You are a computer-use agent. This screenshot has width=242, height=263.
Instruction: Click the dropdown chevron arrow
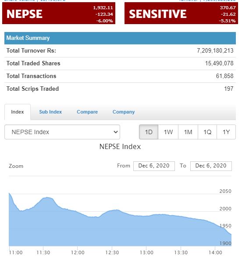[x=116, y=132]
